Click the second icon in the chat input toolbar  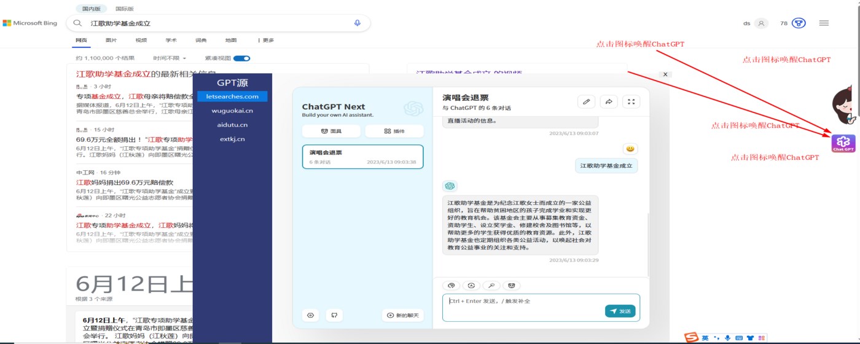[471, 286]
